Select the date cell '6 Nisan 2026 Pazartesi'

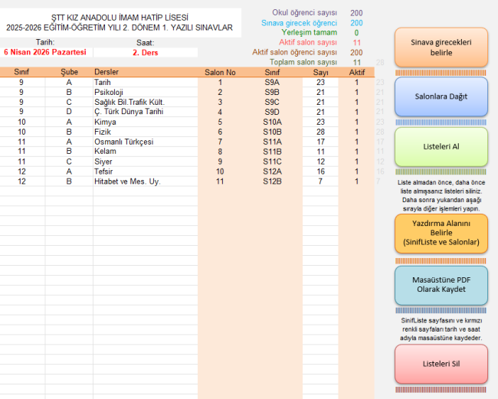point(45,53)
